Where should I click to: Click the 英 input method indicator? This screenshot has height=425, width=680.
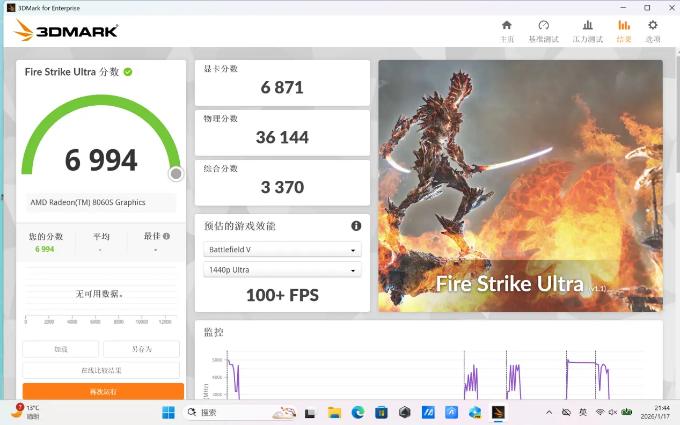coord(583,412)
